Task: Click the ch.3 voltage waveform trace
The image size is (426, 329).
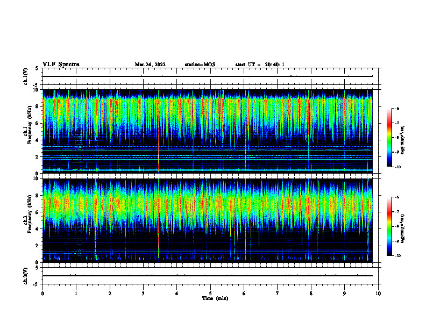Action: coord(208,276)
